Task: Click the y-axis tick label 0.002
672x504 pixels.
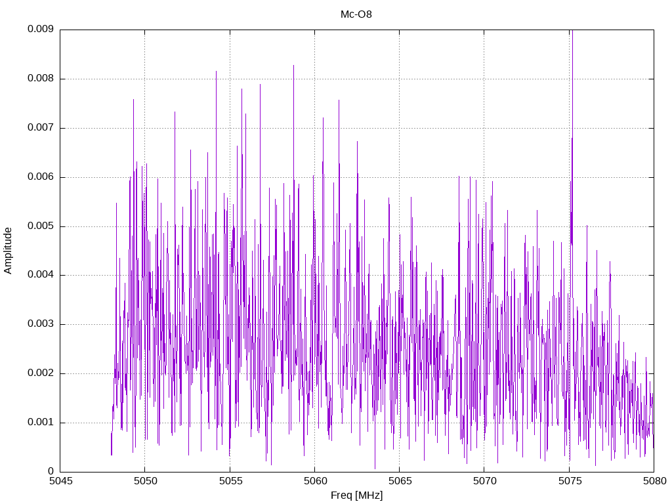Action: [x=41, y=373]
